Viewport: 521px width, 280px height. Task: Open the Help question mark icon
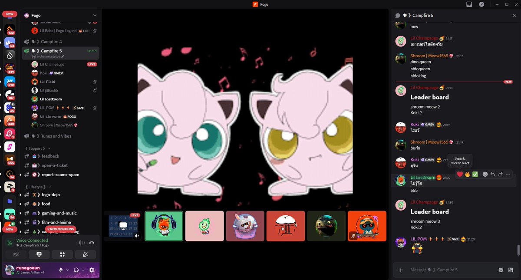point(481,4)
